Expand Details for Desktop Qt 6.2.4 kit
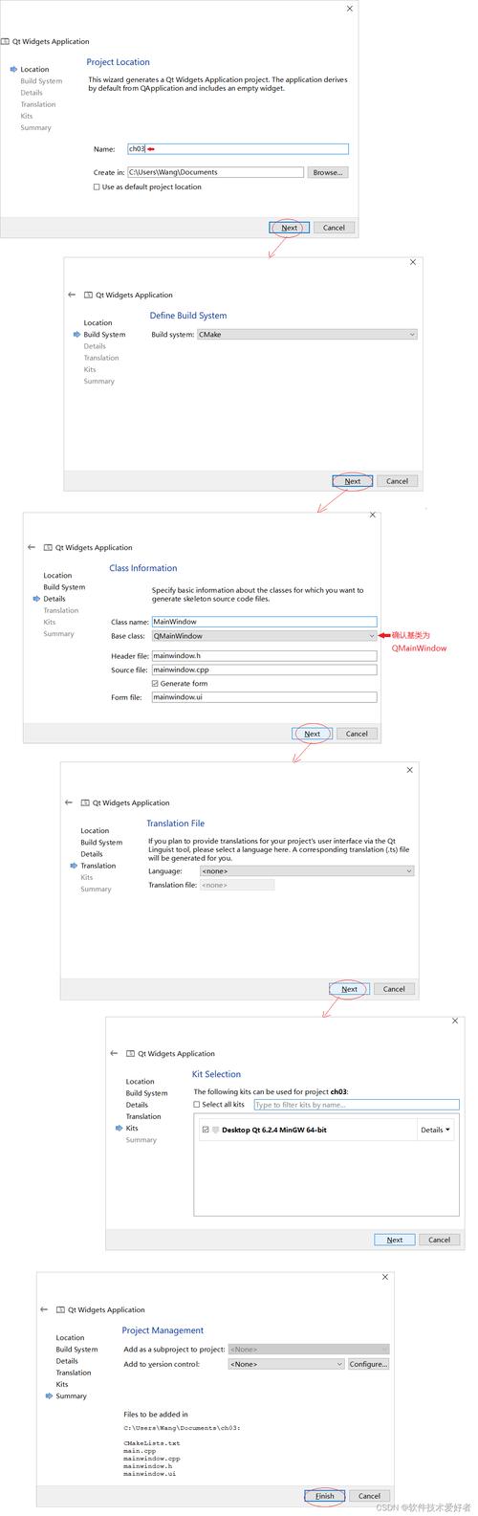478x1516 pixels. (436, 1130)
